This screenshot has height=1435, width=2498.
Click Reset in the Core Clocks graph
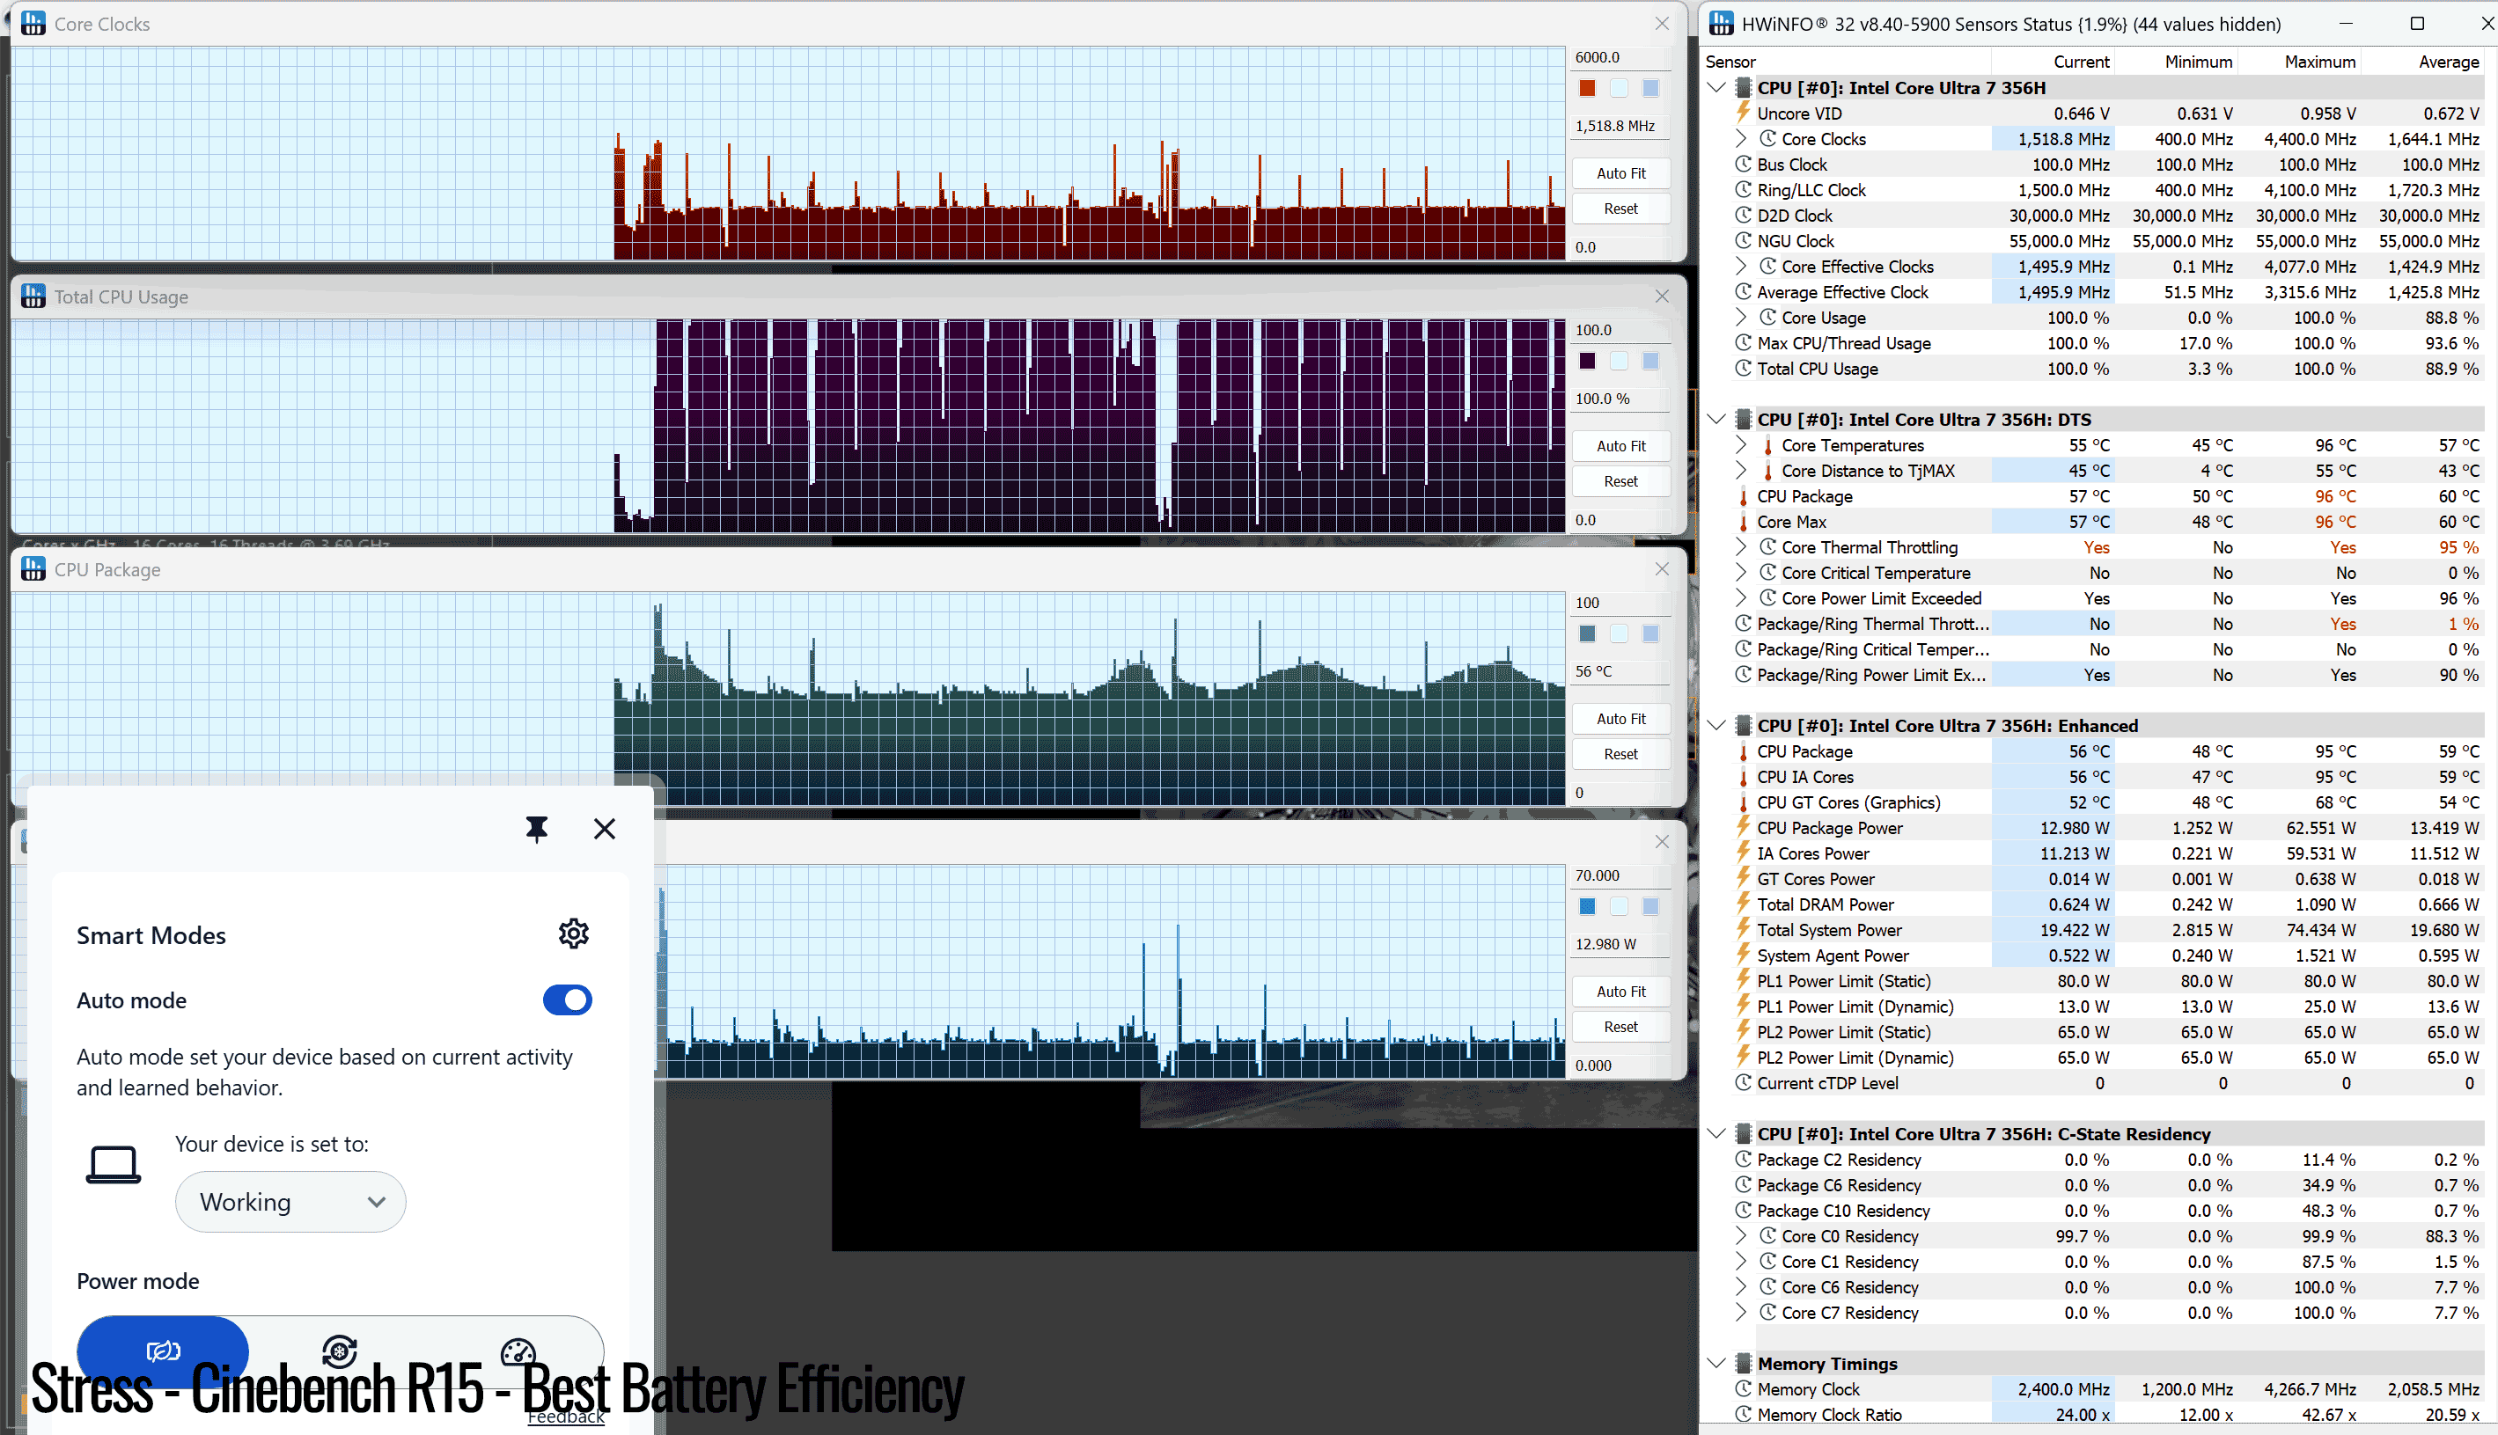[x=1620, y=209]
